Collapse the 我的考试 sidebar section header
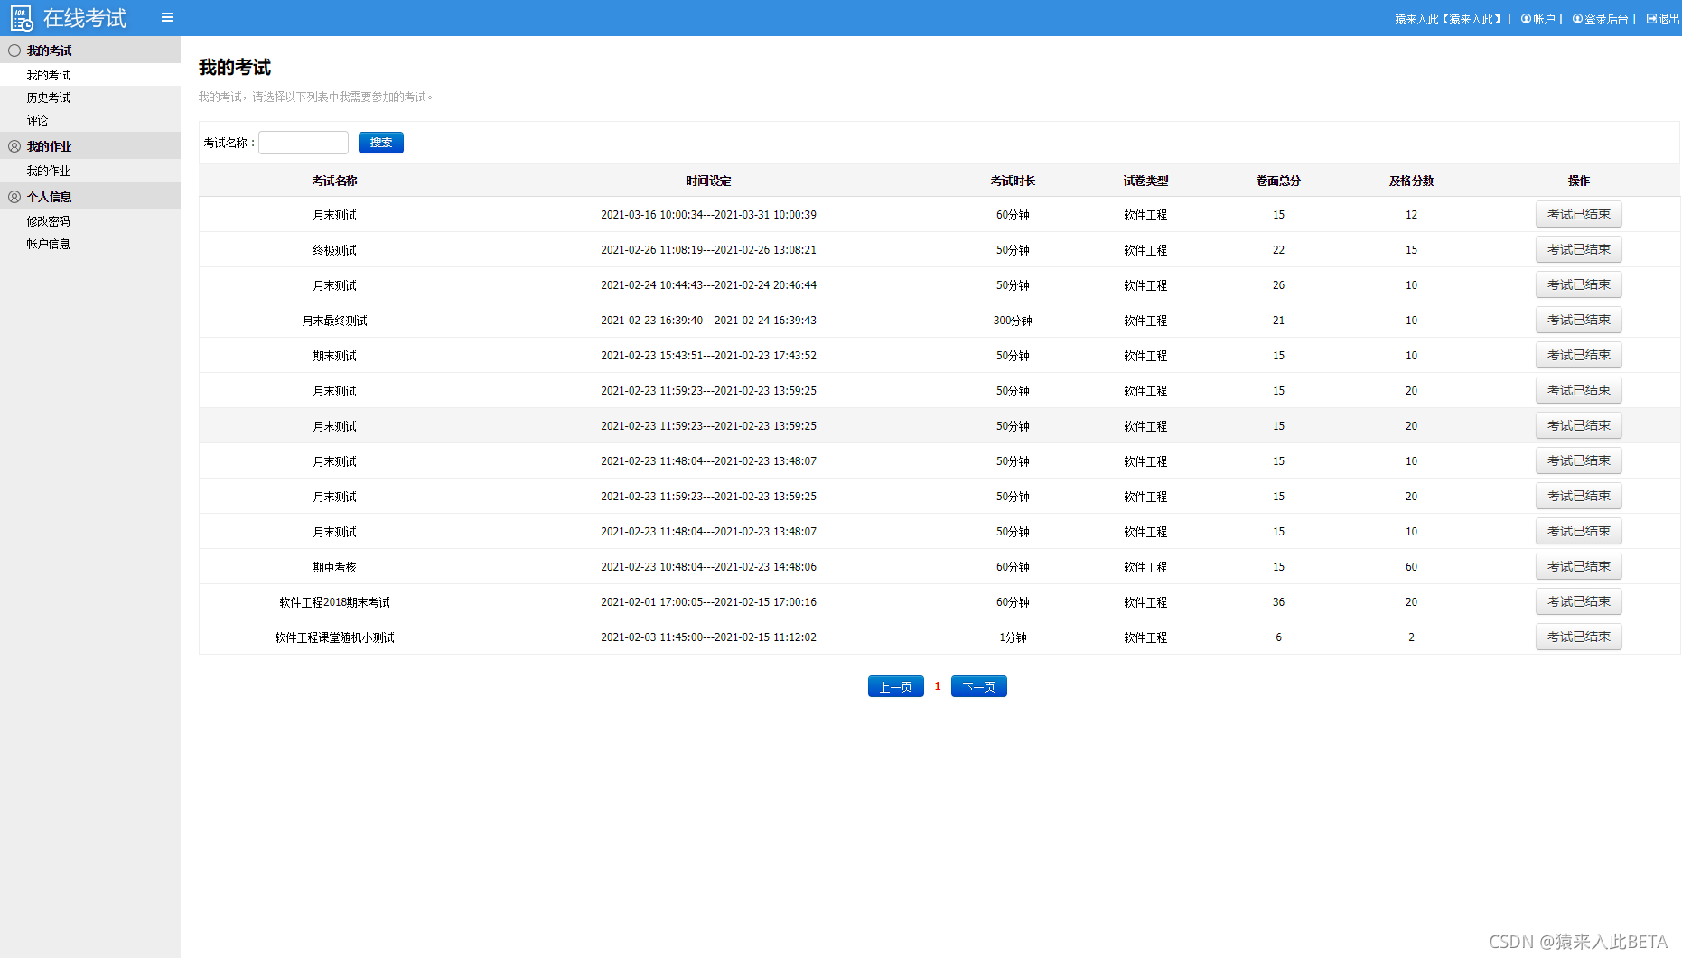Image resolution: width=1682 pixels, height=958 pixels. 90,51
